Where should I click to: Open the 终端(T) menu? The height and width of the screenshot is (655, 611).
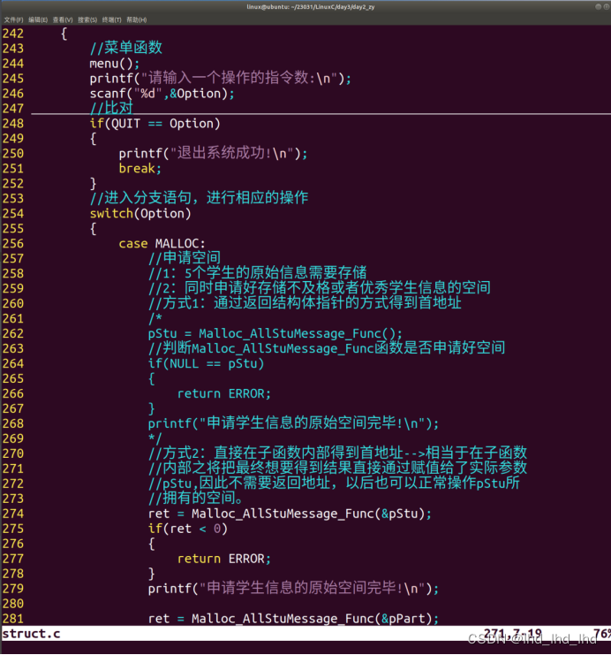[x=112, y=19]
